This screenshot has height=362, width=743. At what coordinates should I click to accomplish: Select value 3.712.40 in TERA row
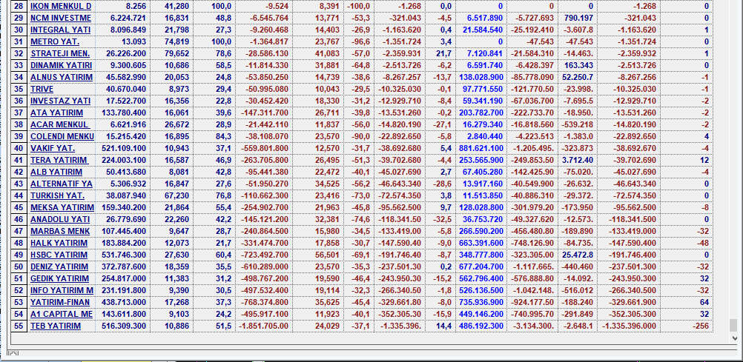[x=578, y=160]
